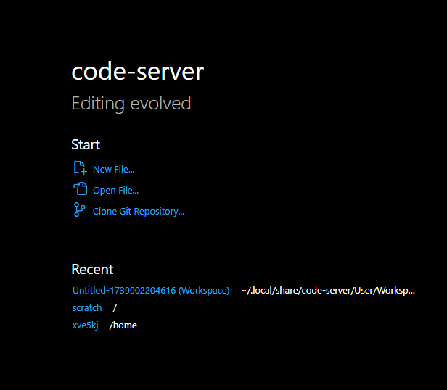Click the Recent section heading

tap(92, 270)
